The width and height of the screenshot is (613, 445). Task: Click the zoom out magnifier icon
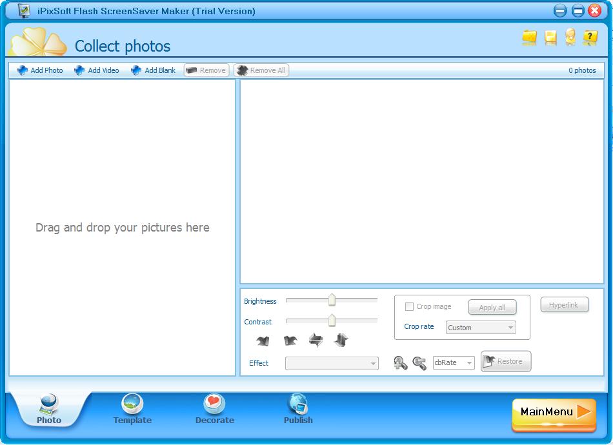coord(419,363)
